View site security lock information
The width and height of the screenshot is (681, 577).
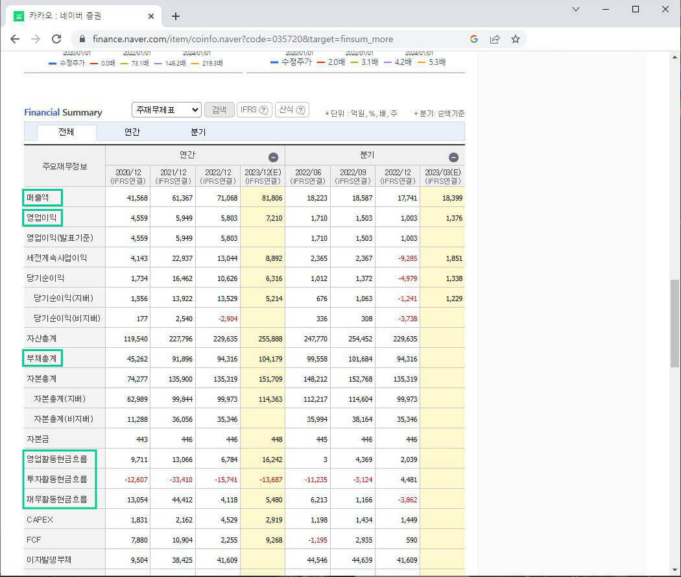pos(82,39)
